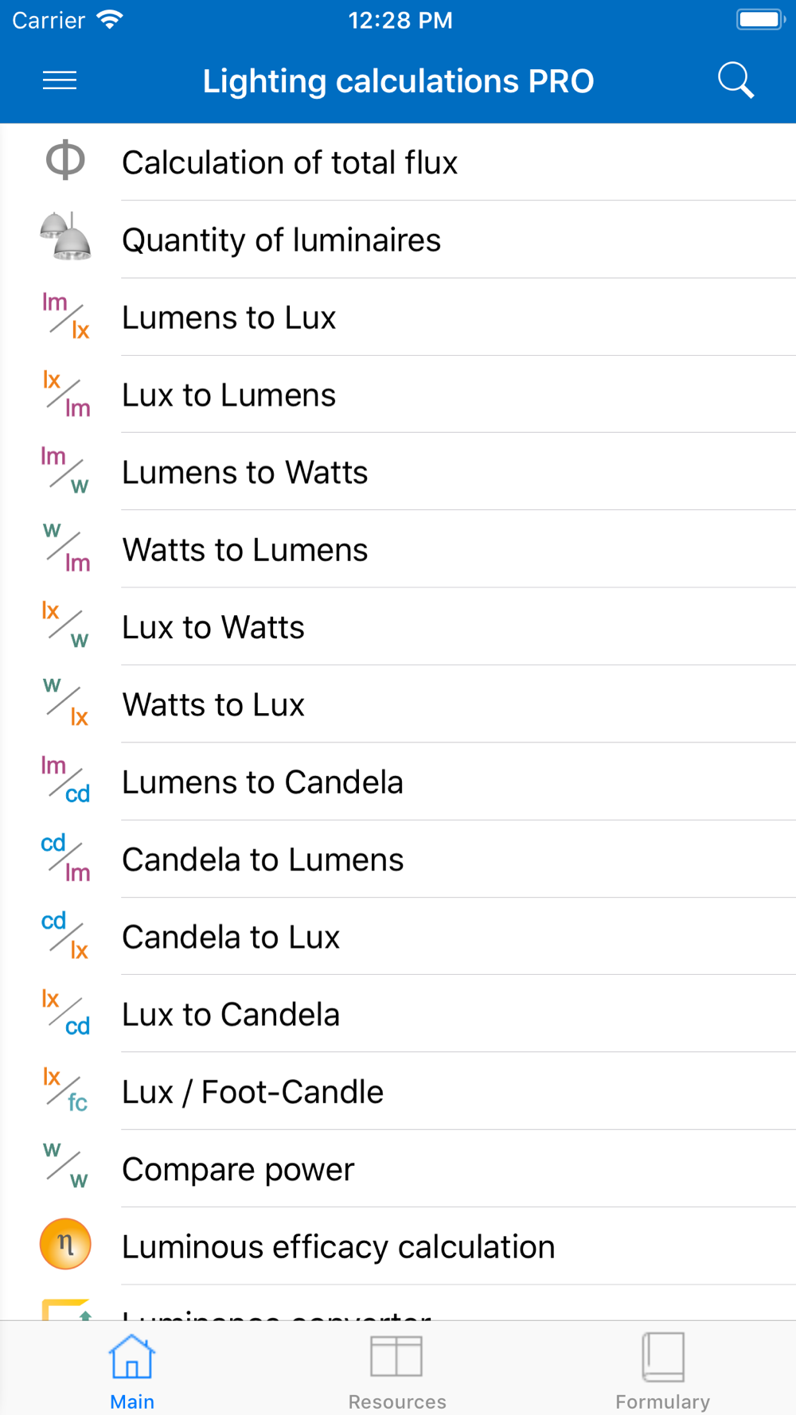Open Lux to Lumens calculator

click(398, 395)
